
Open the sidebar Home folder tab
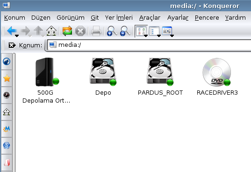coord(7,112)
